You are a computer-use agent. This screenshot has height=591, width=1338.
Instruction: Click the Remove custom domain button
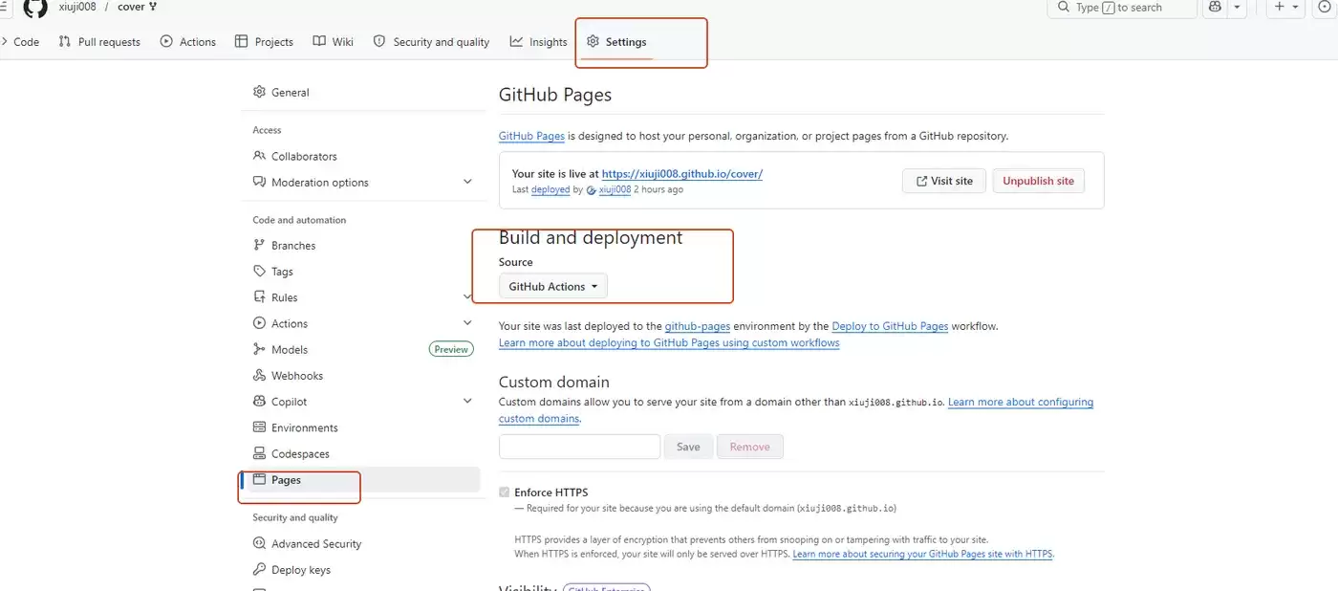[x=750, y=447]
